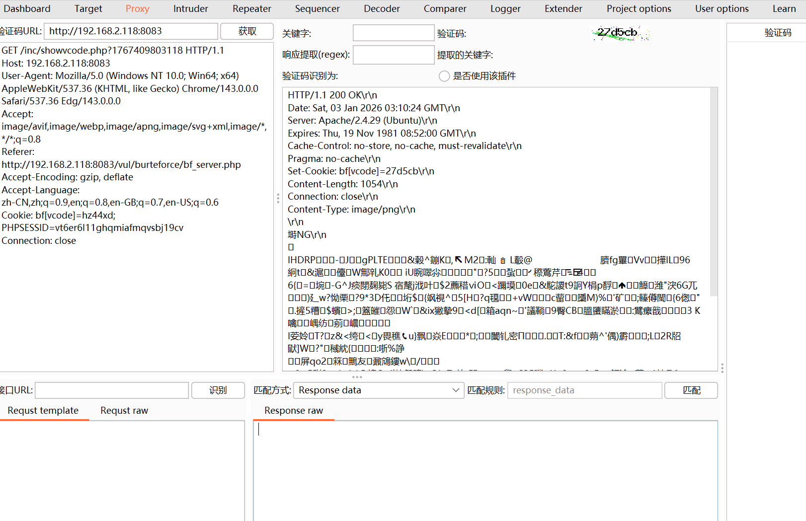Switch to the Intruder tab

(190, 9)
